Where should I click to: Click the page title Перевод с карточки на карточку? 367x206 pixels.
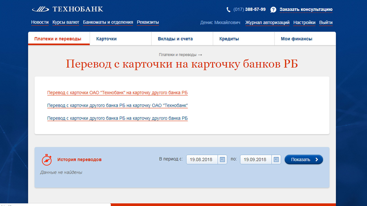[x=182, y=64]
